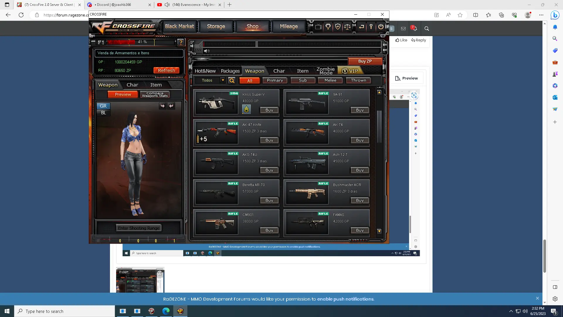Click the AK-74 weapon thumbnail
563x317 pixels.
pyautogui.click(x=307, y=133)
